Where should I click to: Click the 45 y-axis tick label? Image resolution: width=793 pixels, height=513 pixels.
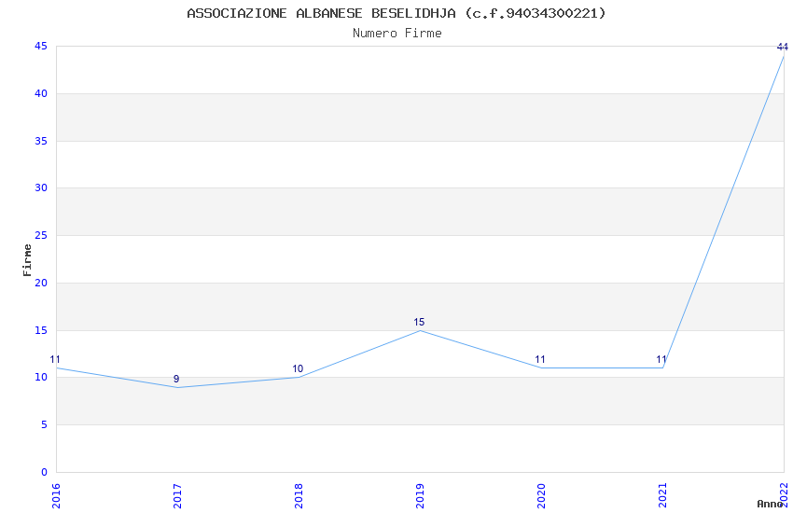[x=41, y=47]
